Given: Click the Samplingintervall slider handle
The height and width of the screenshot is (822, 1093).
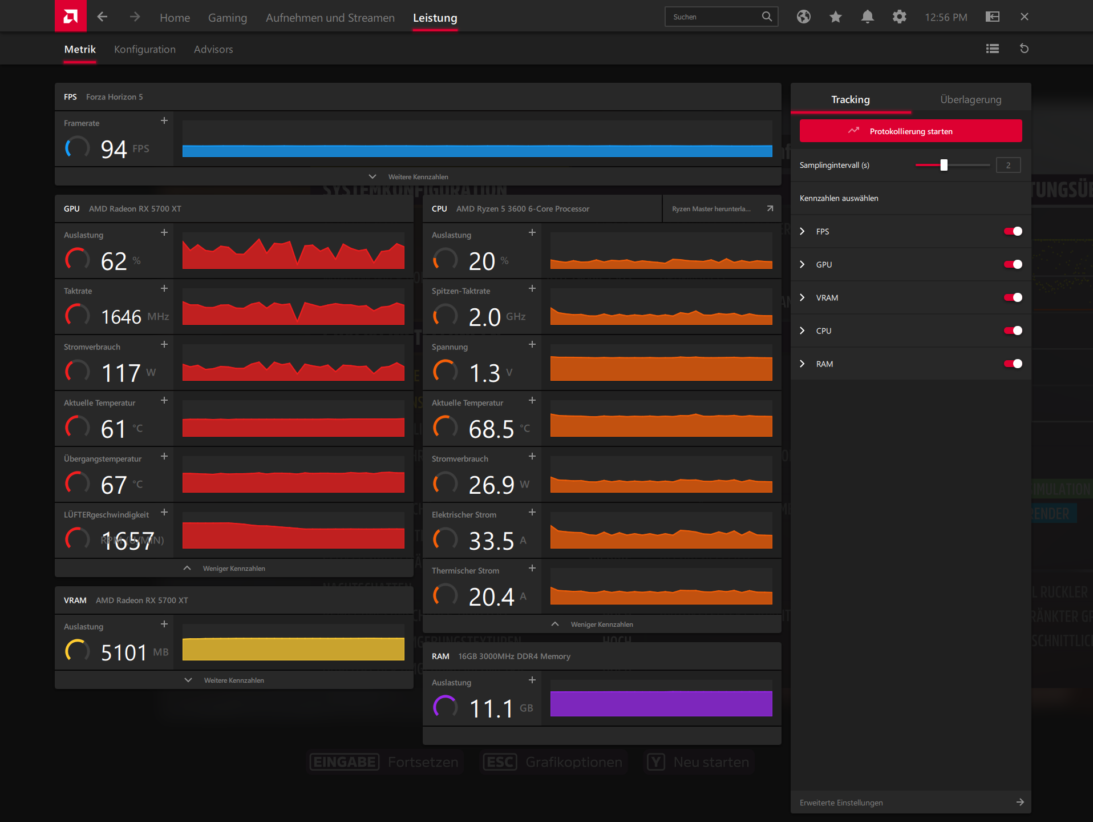Looking at the screenshot, I should 944,165.
